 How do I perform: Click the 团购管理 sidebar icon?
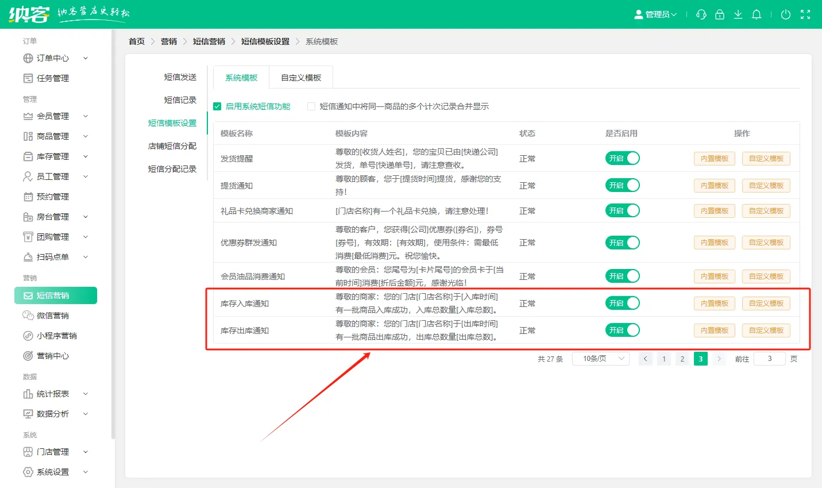pyautogui.click(x=28, y=237)
